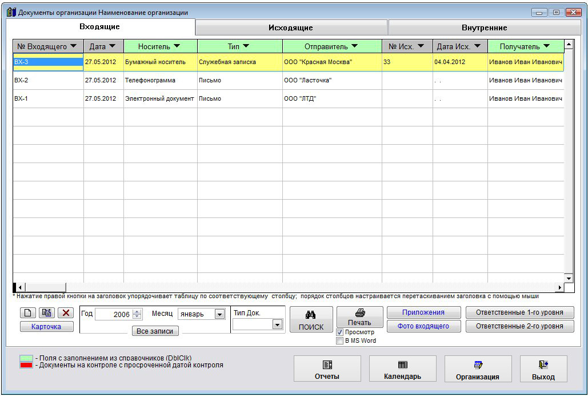Image resolution: width=588 pixels, height=396 pixels.
Task: Click the copy record icon
Action: (47, 312)
